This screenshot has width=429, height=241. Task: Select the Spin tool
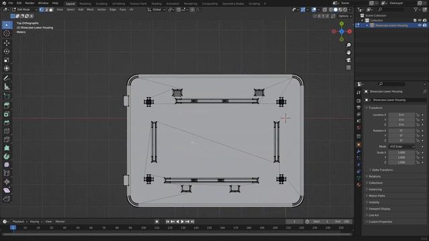7,156
